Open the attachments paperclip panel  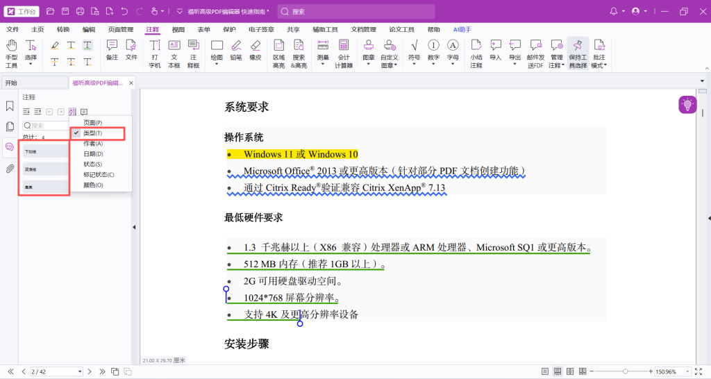(x=10, y=169)
